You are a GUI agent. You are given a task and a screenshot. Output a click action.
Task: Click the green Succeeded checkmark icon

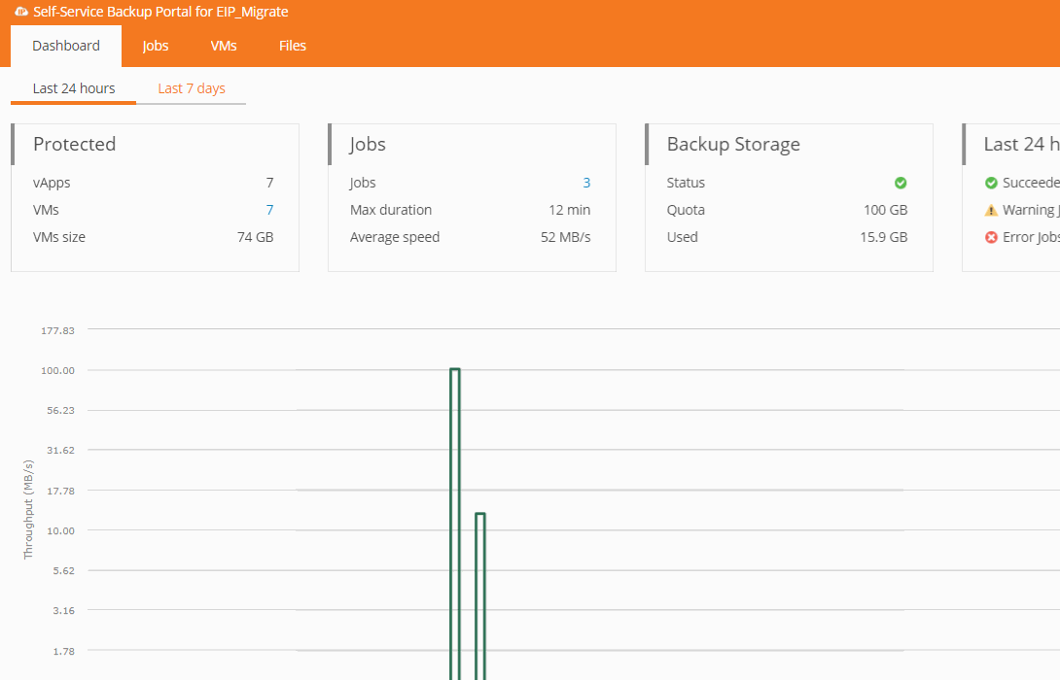click(x=991, y=183)
